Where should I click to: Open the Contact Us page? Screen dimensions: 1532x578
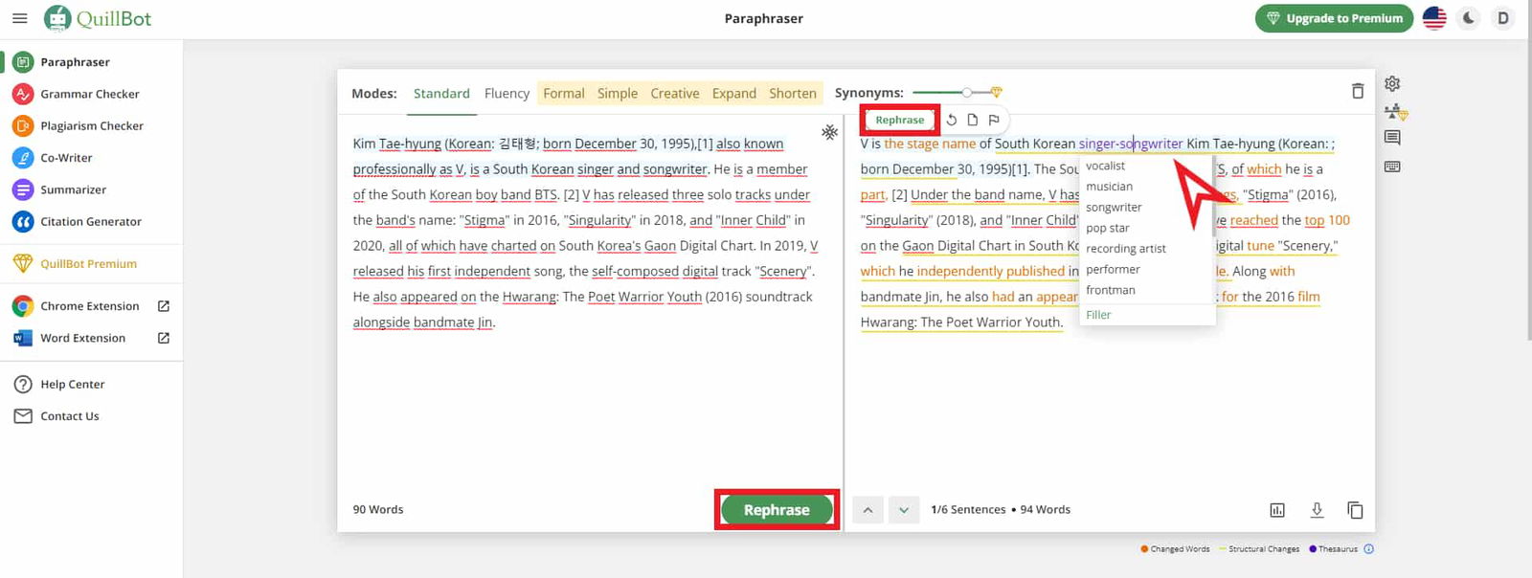69,416
